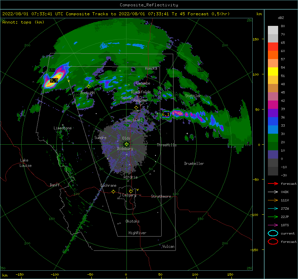Click the yellow diamond marker near RockyMH
The width and height of the screenshot is (298, 279).
click(88, 87)
